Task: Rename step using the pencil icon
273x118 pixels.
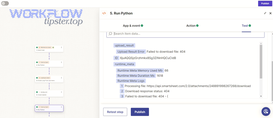Action: [x=265, y=13]
